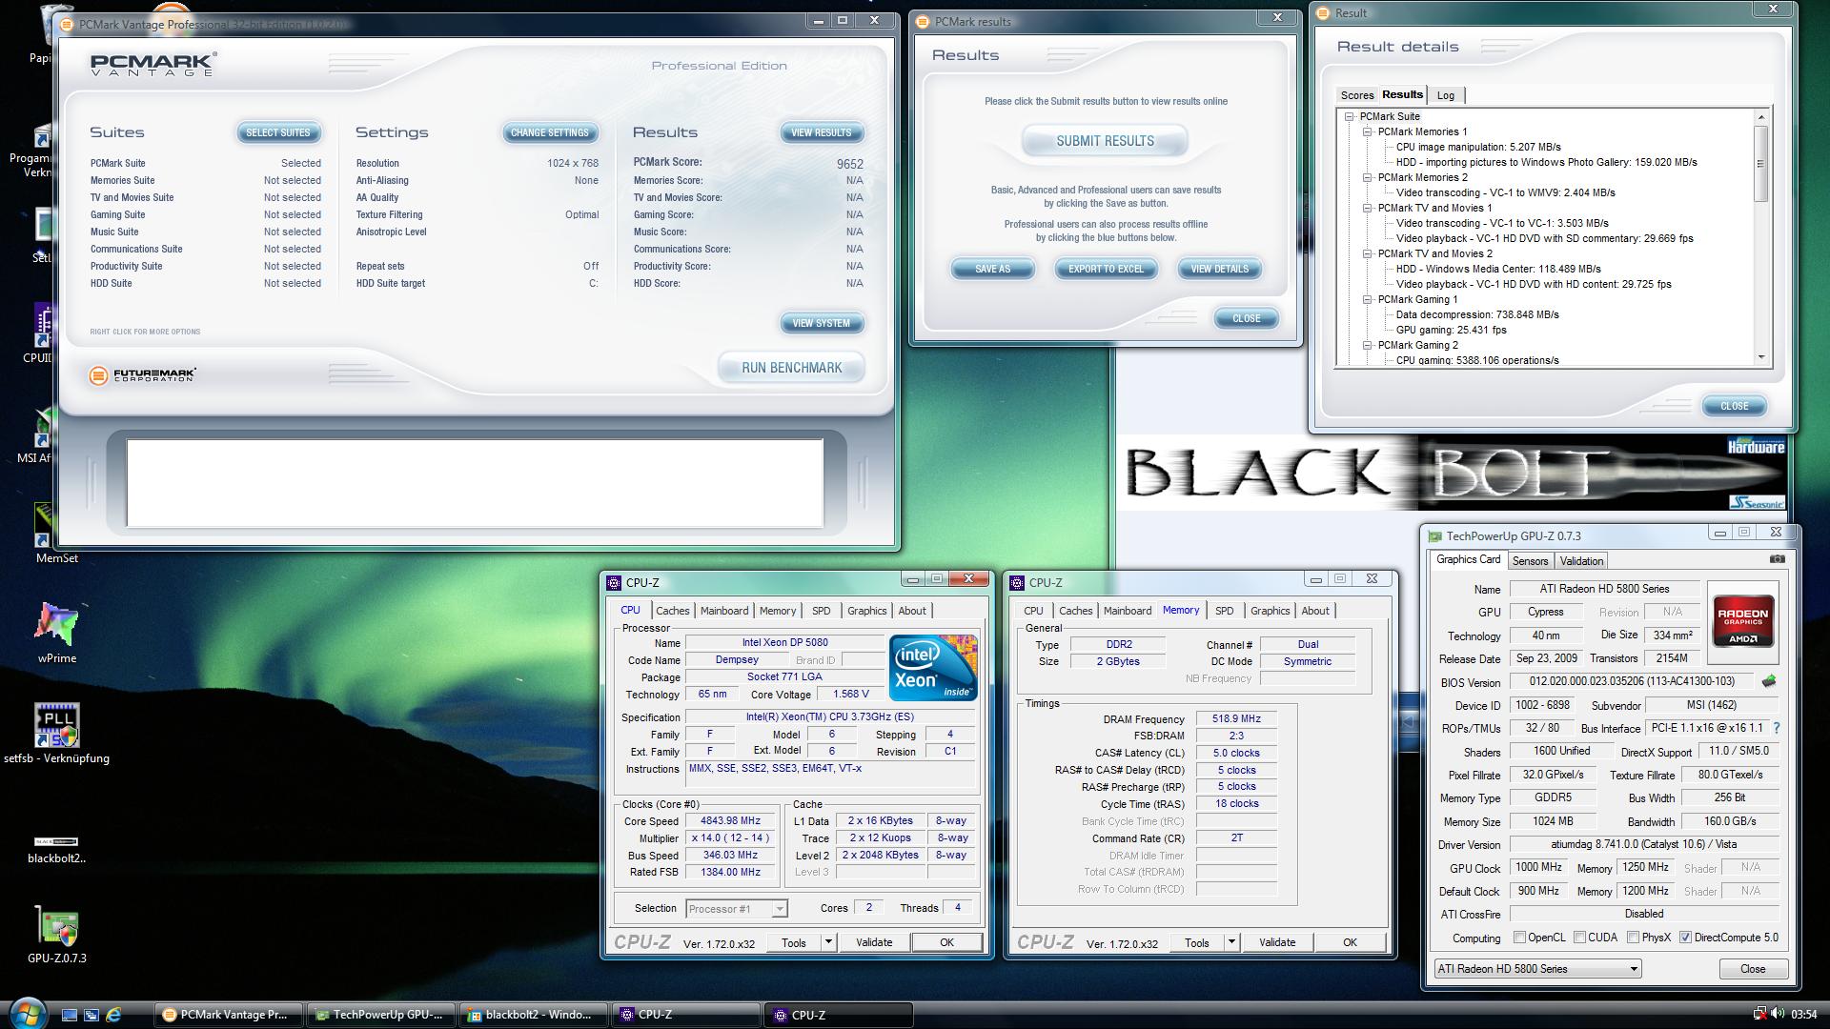Viewport: 1830px width, 1029px height.
Task: Collapse the PCMark Memories 1 node
Action: [x=1367, y=131]
